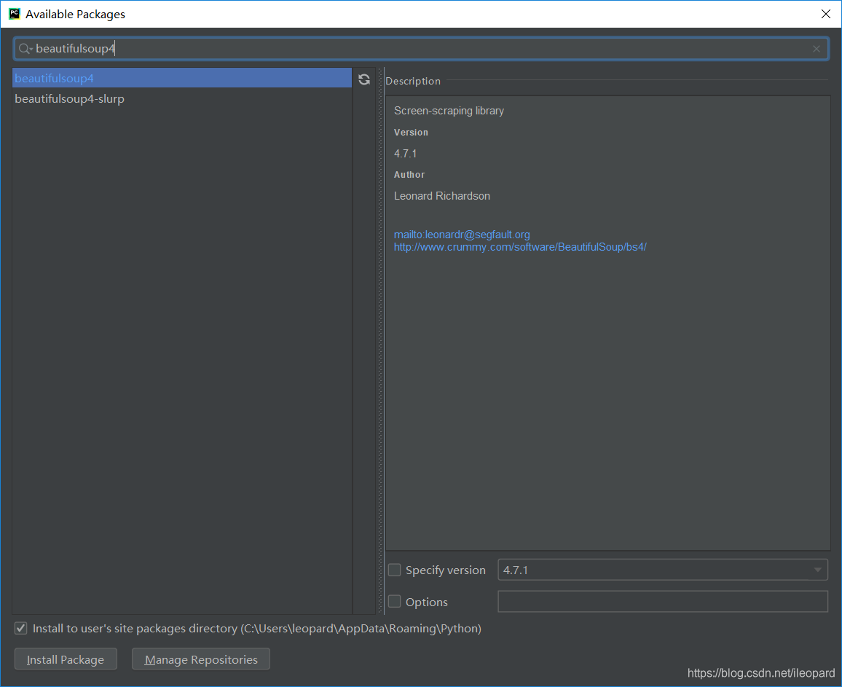This screenshot has height=687, width=842.
Task: Close the Available Packages dialog
Action: (826, 14)
